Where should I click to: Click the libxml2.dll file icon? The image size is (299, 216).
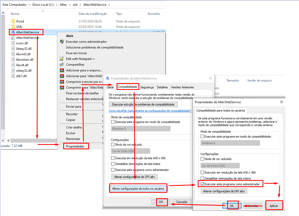(x=13, y=54)
